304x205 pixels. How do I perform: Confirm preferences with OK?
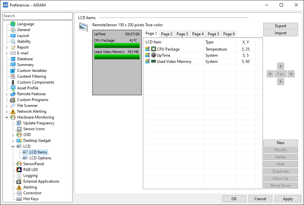point(234,199)
